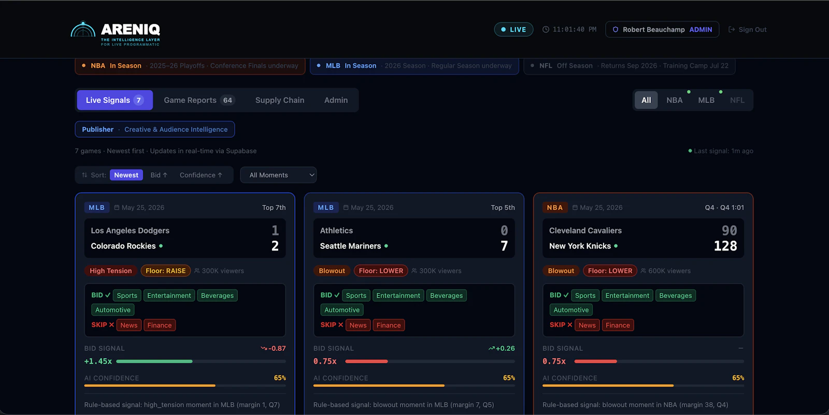This screenshot has height=415, width=829.
Task: Click downward trend icon next to -0.87
Action: tap(264, 348)
